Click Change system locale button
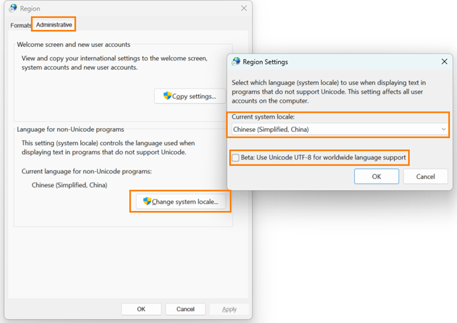Viewport: 457px width, 323px height. click(181, 202)
